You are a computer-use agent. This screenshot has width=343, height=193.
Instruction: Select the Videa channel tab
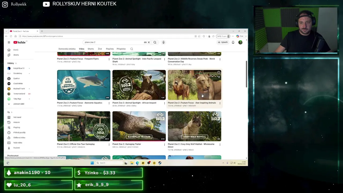coord(81,49)
